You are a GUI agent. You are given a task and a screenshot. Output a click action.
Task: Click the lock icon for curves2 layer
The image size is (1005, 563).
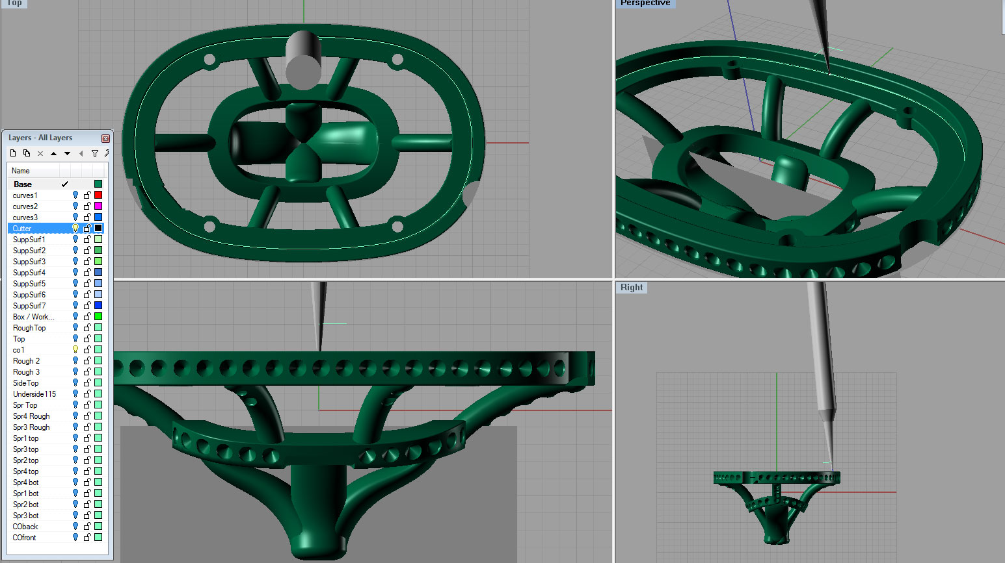point(87,206)
